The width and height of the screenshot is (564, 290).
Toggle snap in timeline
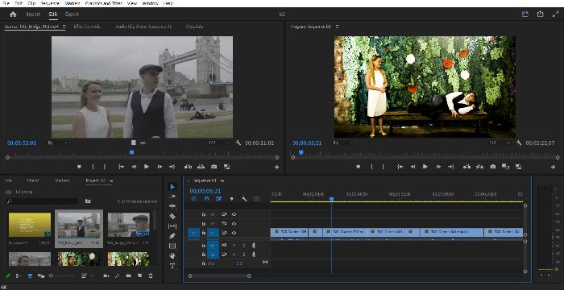(x=206, y=199)
